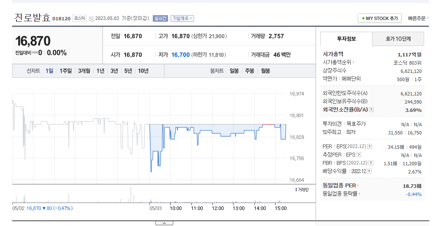Click the BPS value 11,200원
Viewport: 438px width, 226px height.
(x=412, y=163)
